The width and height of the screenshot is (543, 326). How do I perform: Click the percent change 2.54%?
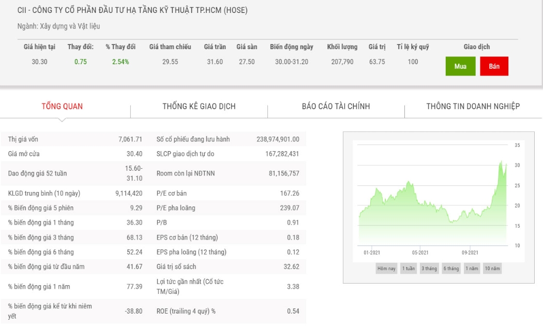point(120,62)
